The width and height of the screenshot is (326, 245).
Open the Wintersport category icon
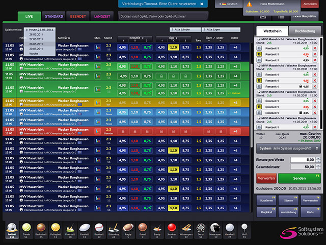click(186, 230)
